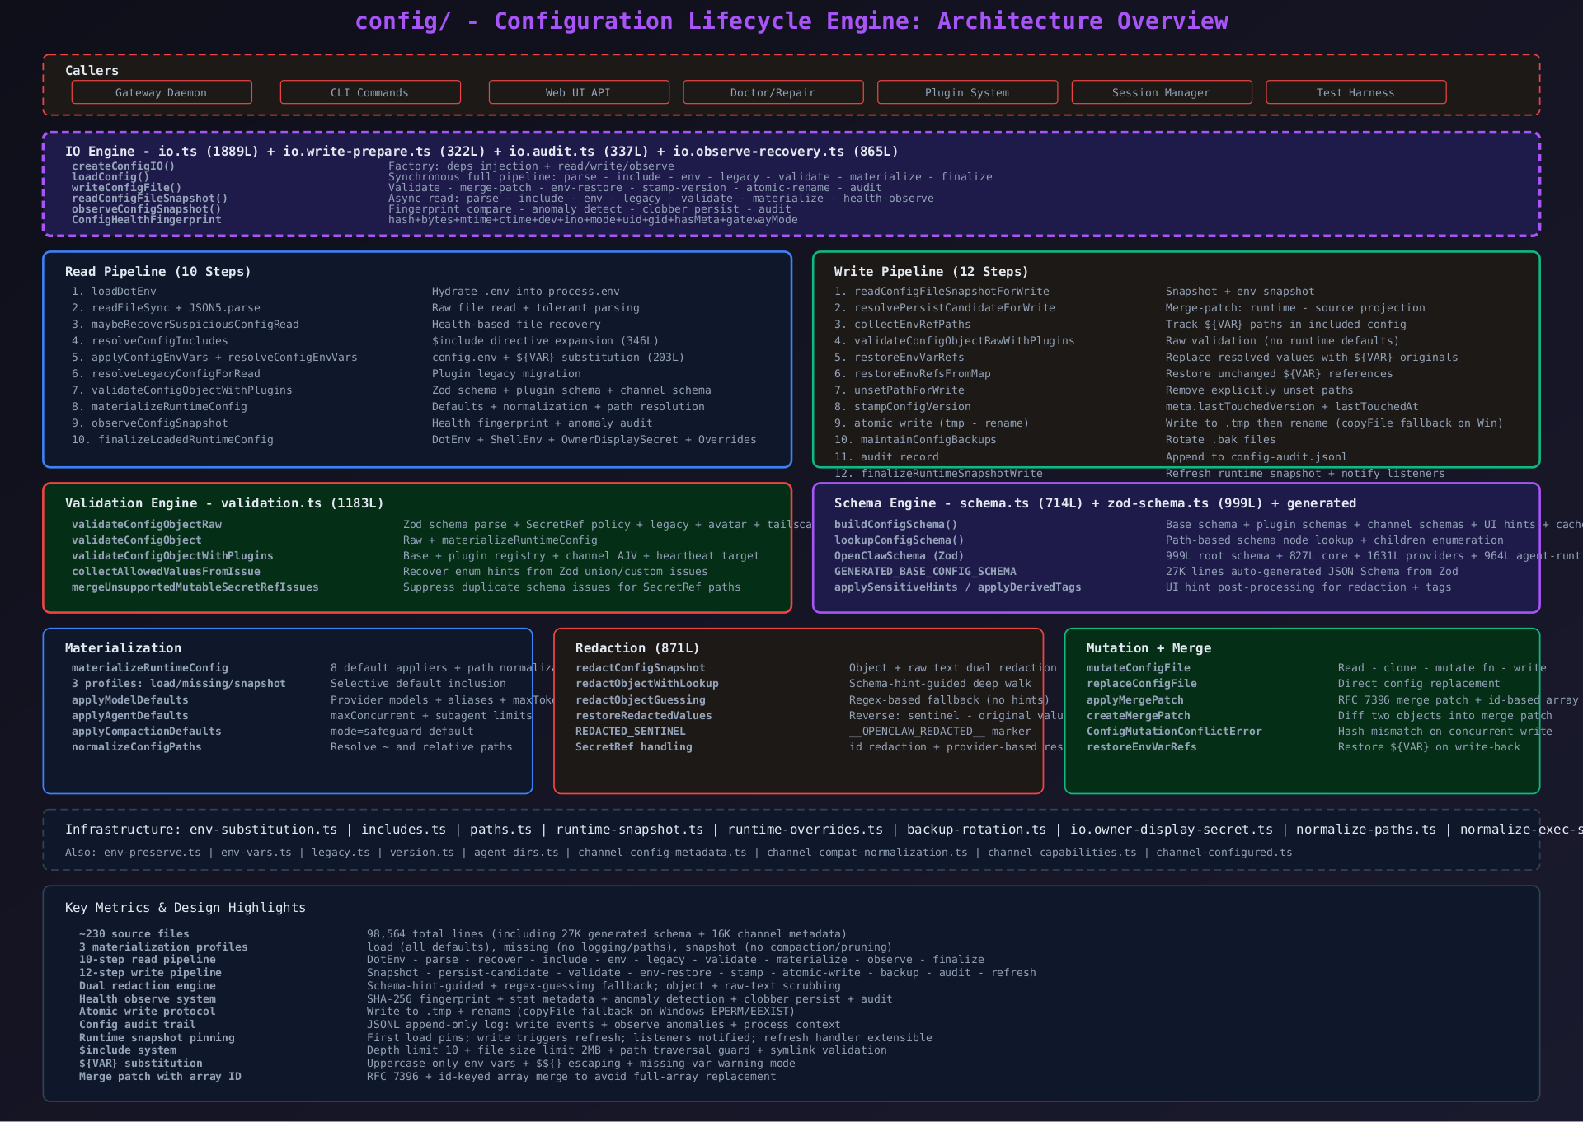Select env-substitution.ts in Infrastructure line
Viewport: 1583px width, 1122px height.
pos(264,830)
